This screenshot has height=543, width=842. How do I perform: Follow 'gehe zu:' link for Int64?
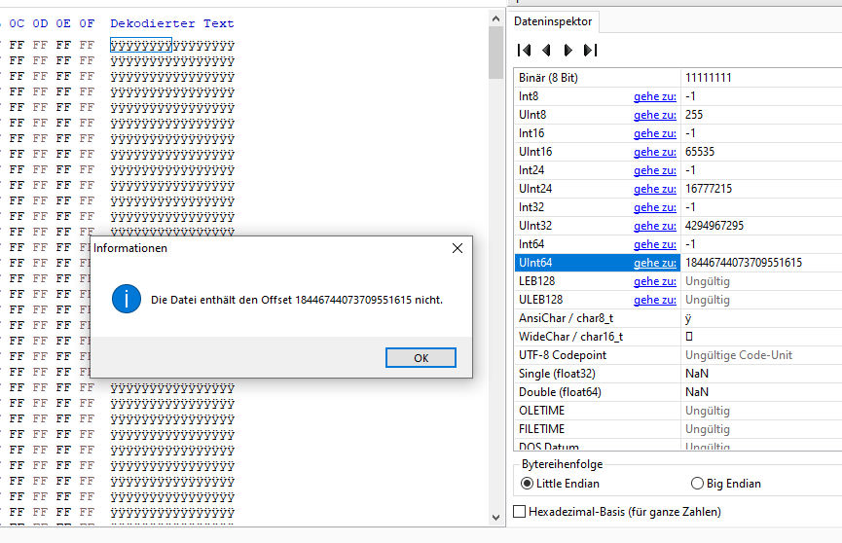pos(654,244)
